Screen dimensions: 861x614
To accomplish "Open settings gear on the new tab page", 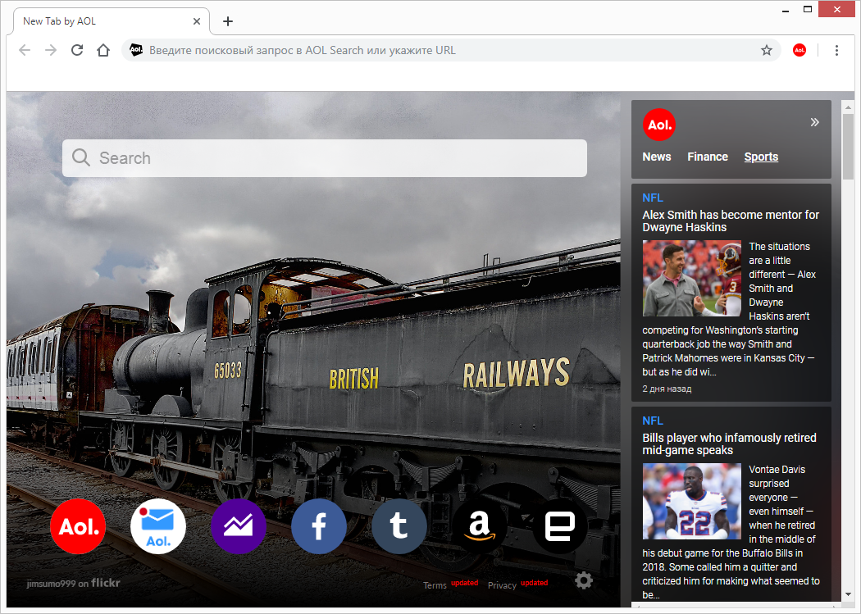I will pyautogui.click(x=584, y=580).
